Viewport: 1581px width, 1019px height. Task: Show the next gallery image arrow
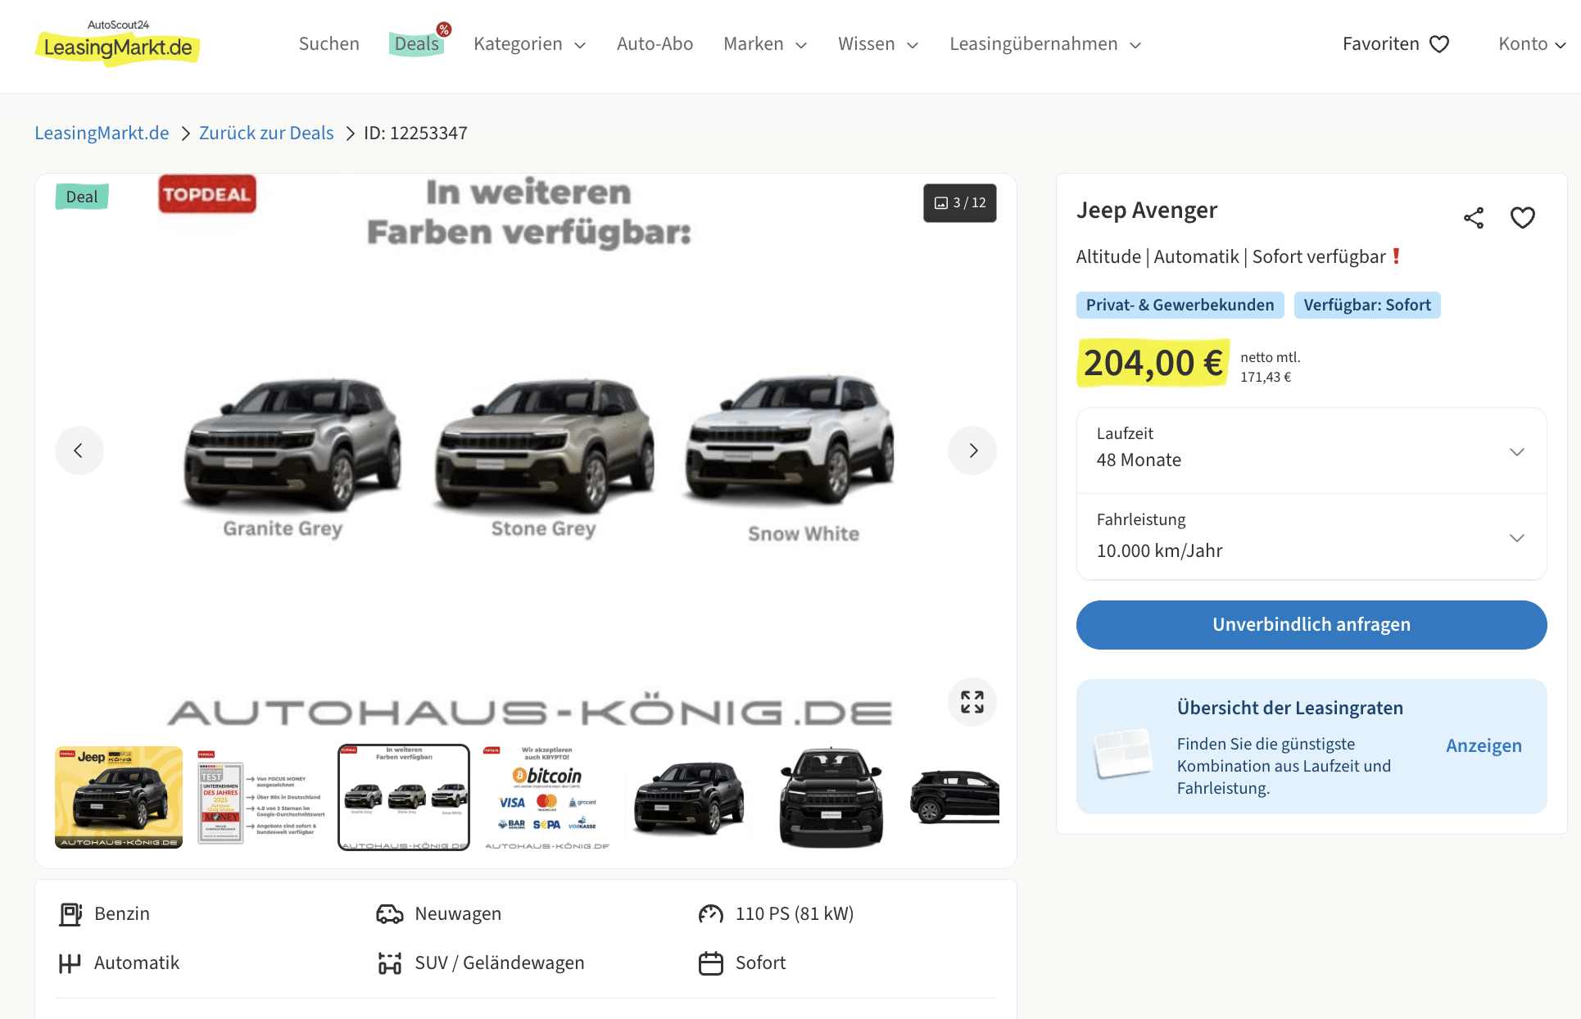click(972, 451)
